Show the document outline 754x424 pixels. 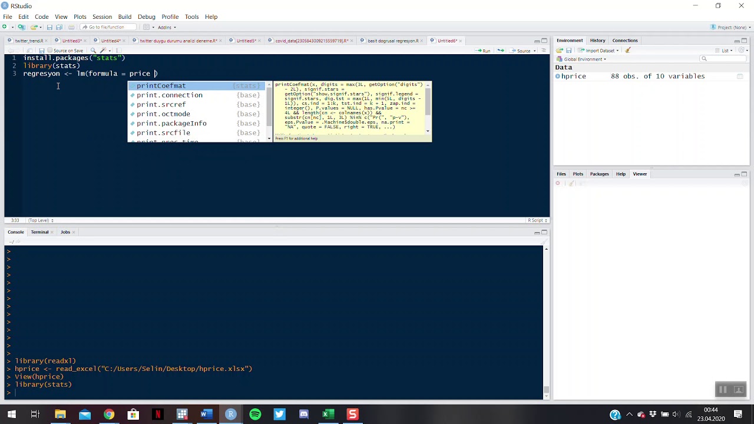click(544, 51)
